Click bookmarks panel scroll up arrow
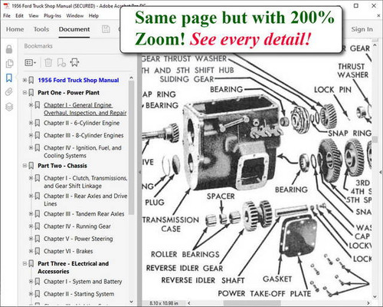 coord(131,78)
